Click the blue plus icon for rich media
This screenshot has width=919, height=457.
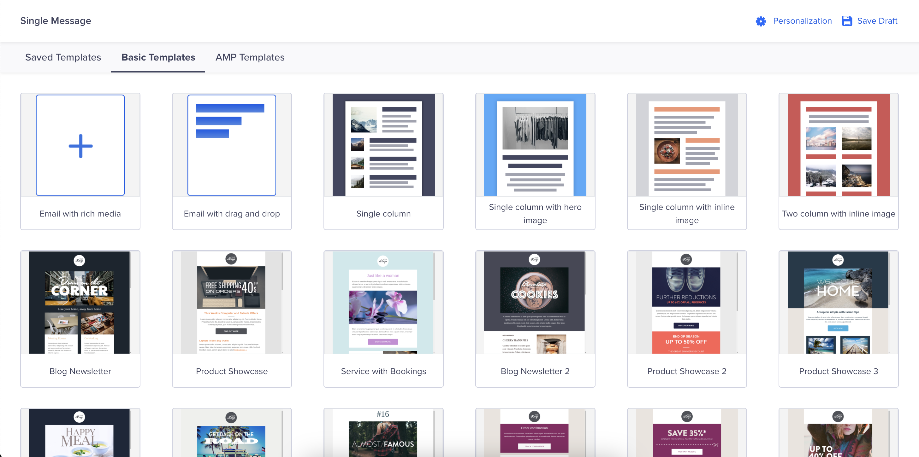80,146
